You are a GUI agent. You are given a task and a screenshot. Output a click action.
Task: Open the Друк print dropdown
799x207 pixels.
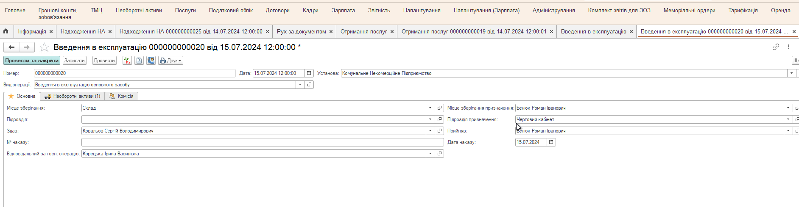pos(170,61)
